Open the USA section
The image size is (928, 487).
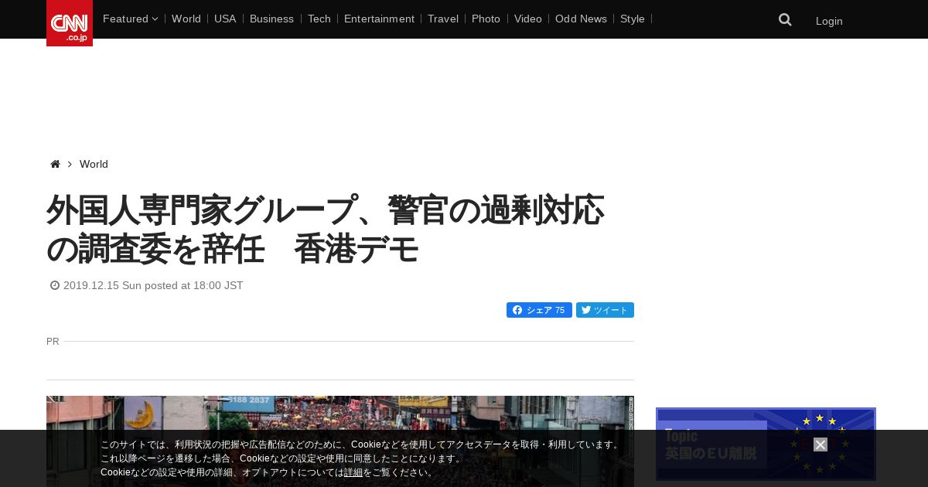[225, 19]
